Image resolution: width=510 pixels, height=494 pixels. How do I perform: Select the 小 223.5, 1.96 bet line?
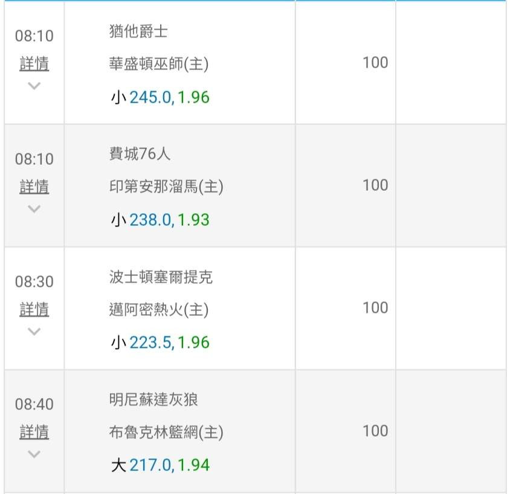(160, 343)
